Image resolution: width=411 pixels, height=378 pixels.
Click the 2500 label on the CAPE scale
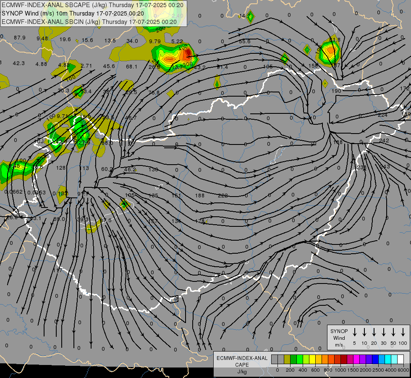coord(378,370)
